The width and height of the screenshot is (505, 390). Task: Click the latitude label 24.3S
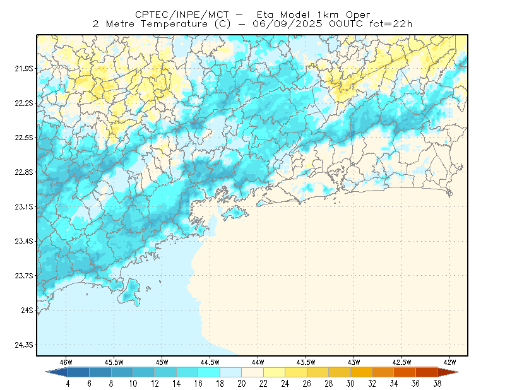(x=24, y=345)
